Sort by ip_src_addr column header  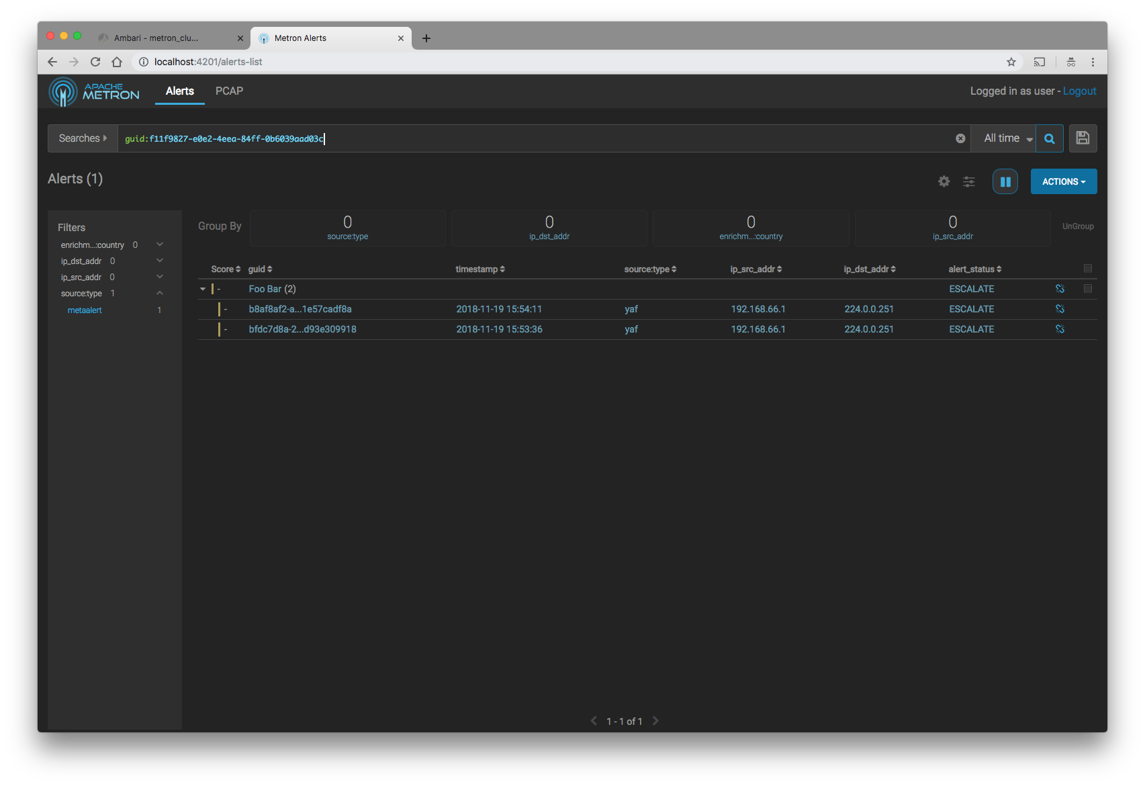[x=756, y=269]
